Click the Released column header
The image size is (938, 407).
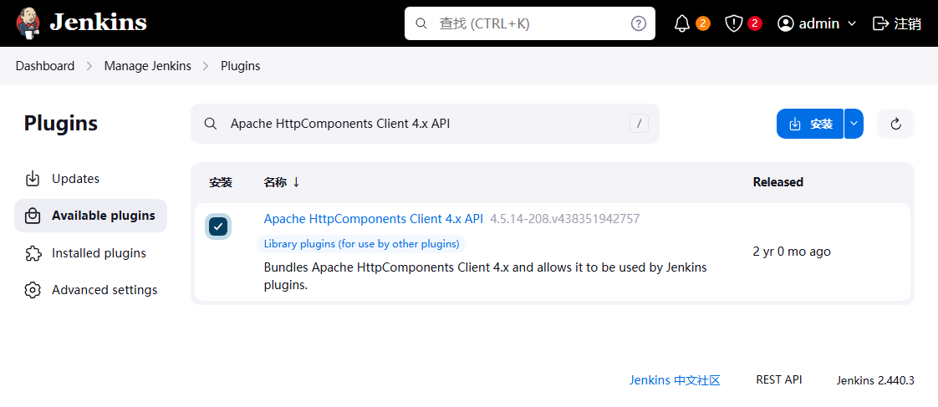[x=777, y=182]
